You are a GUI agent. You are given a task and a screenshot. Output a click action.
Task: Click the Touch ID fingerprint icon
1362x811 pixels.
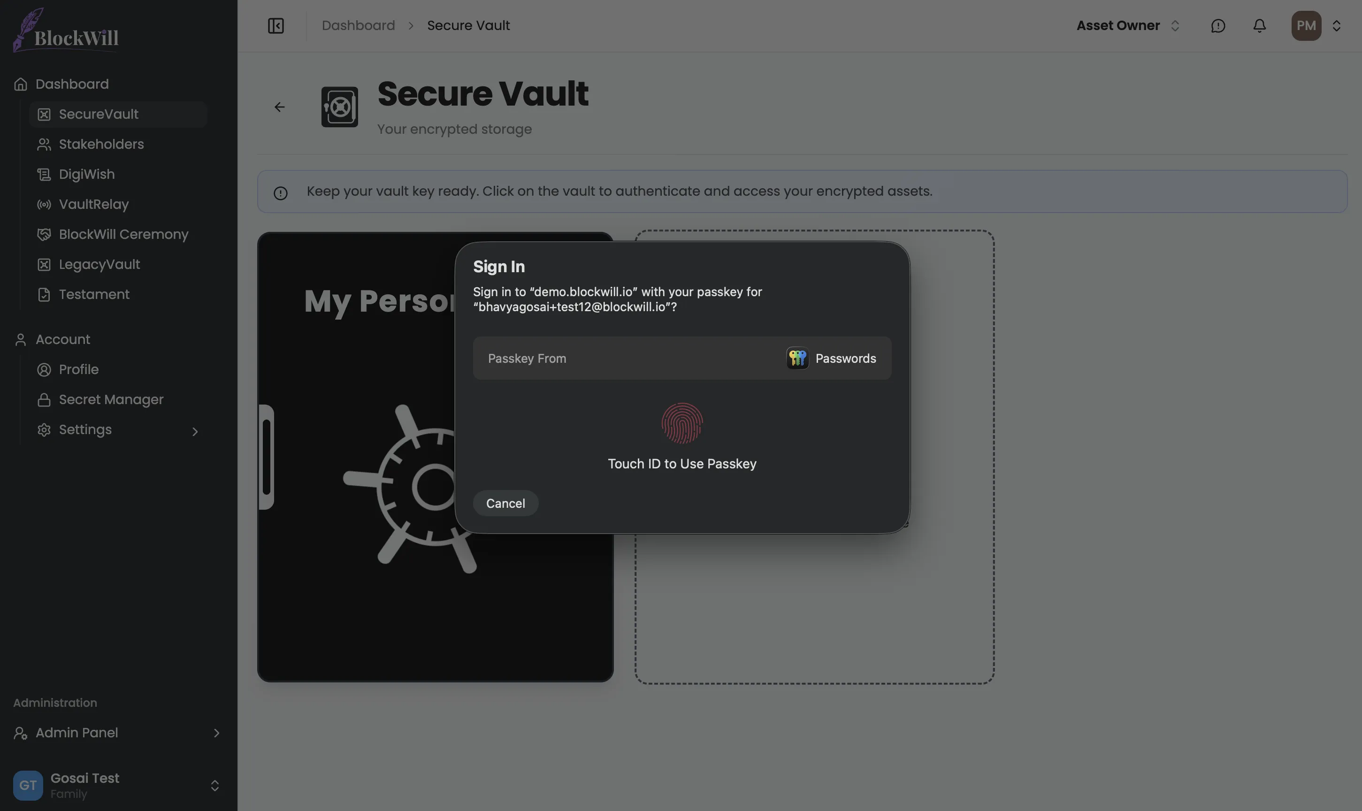click(682, 423)
